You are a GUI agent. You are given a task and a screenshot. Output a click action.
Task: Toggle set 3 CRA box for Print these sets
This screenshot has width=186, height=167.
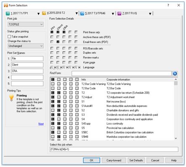[x=64, y=32]
